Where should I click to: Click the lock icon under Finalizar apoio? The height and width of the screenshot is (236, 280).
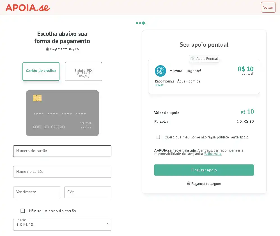click(189, 183)
